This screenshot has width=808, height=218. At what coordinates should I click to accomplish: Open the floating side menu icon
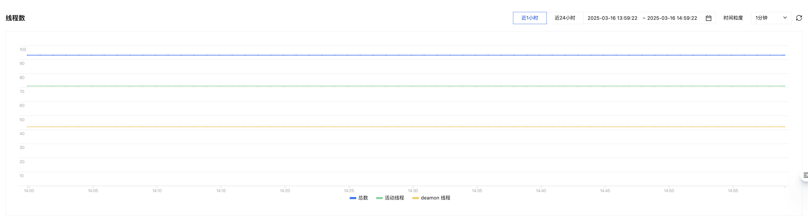coord(805,175)
